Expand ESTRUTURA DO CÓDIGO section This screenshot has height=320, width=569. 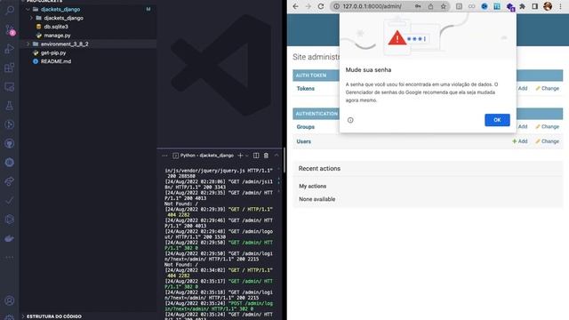pos(53,316)
